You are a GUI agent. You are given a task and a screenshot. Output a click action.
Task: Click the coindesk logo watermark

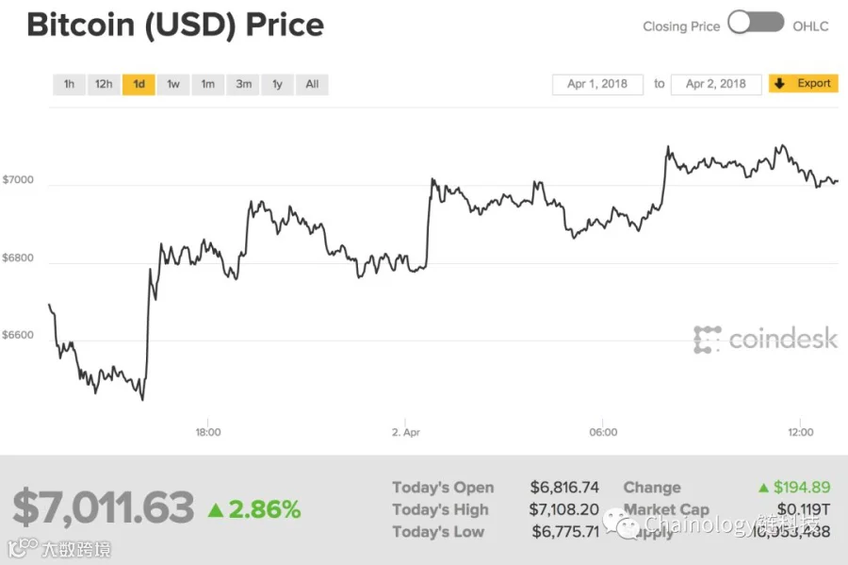[765, 340]
